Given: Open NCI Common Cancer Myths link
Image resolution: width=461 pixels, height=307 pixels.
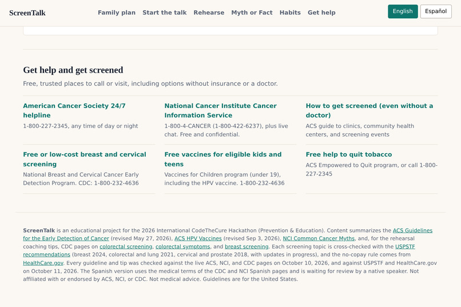Looking at the screenshot, I should [319, 238].
